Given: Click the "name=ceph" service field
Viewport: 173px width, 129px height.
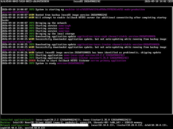Looking at the screenshot, I should (x=64, y=26).
